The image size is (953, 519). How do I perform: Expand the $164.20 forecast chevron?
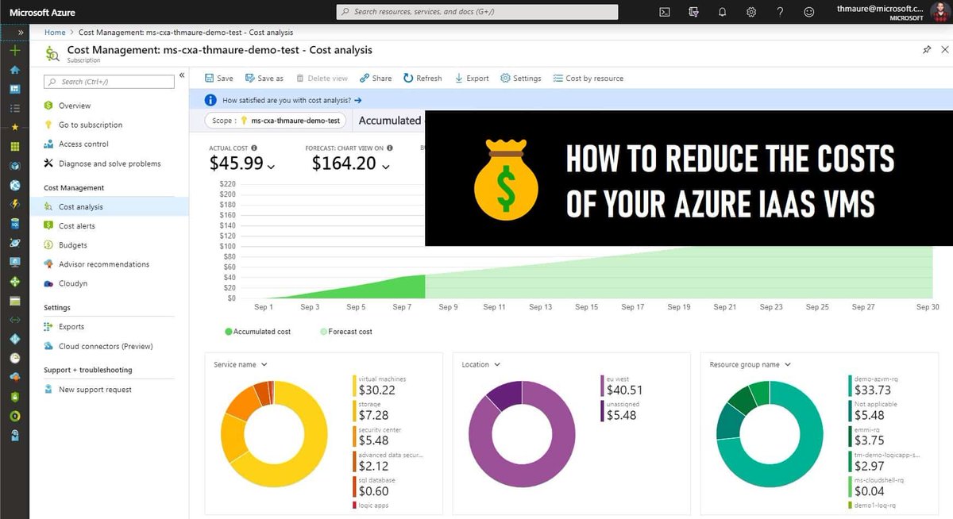[386, 167]
